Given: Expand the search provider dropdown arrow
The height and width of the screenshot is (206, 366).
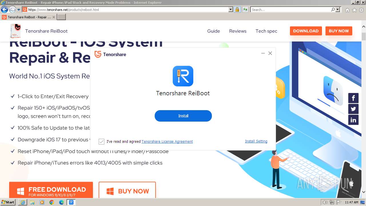Looking at the screenshot, I should pyautogui.click(x=338, y=9).
